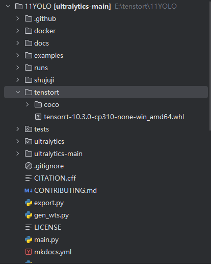
Task: Click the .gitignore ignore-file icon
Action: click(x=29, y=166)
